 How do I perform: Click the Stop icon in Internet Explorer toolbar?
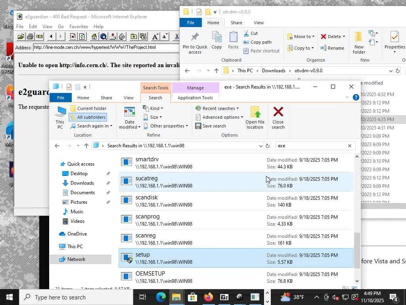(73, 37)
